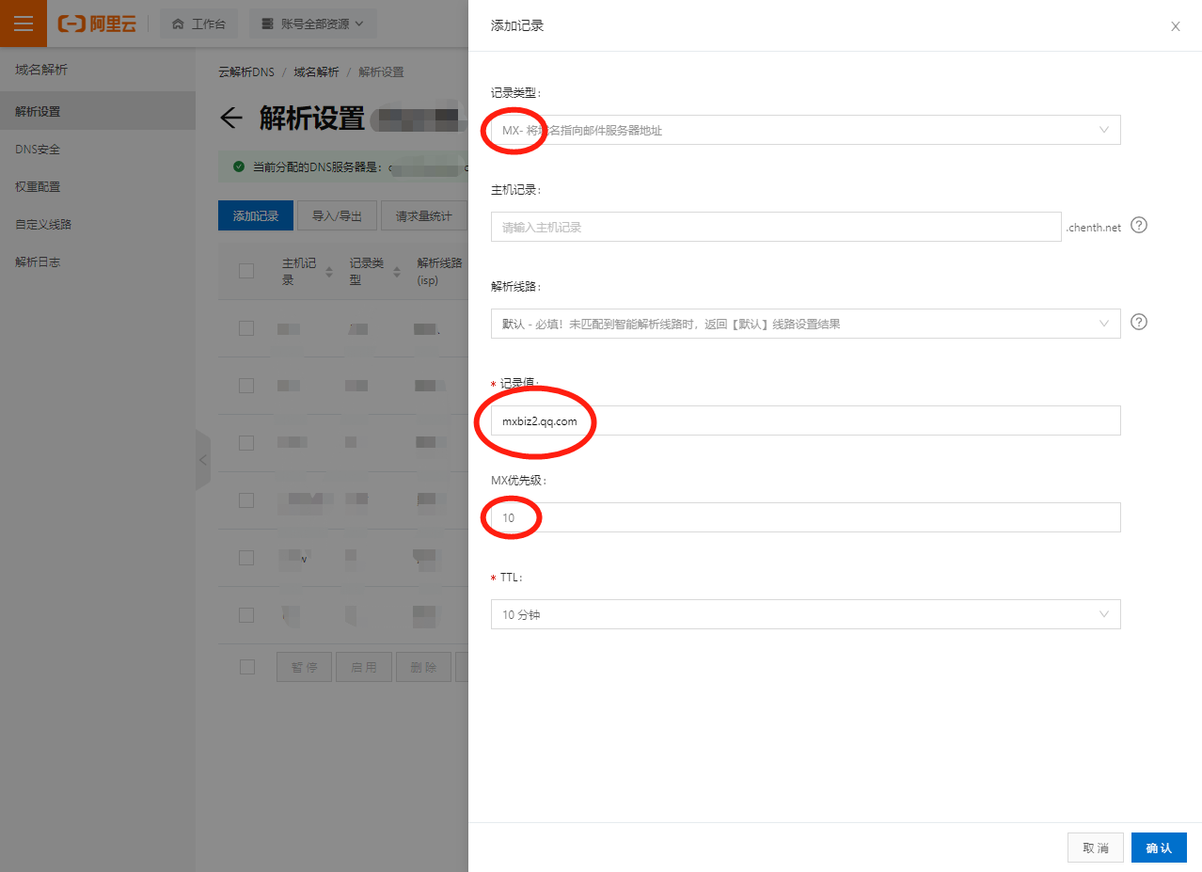Click the 添加记录 button
Screen dimensions: 1202x872
pyautogui.click(x=255, y=214)
